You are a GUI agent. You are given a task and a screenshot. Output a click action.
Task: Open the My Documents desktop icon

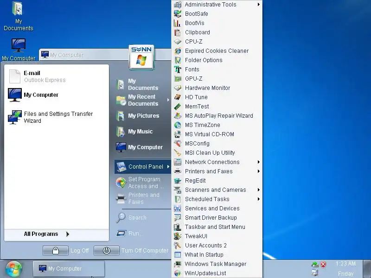click(x=18, y=16)
